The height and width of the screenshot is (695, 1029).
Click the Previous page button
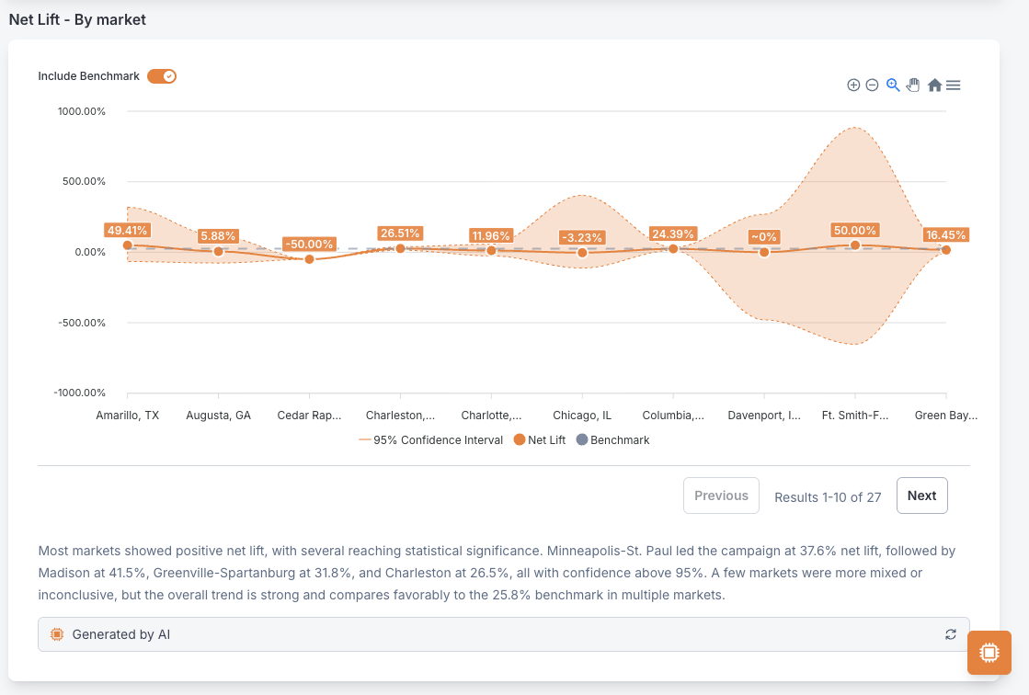(x=721, y=496)
